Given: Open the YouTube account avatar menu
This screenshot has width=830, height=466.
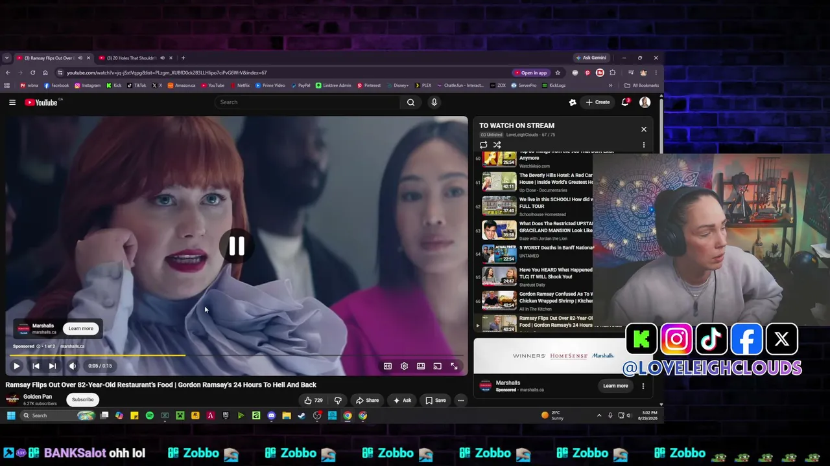Looking at the screenshot, I should (645, 102).
